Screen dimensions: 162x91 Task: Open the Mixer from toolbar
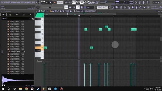(125, 7)
